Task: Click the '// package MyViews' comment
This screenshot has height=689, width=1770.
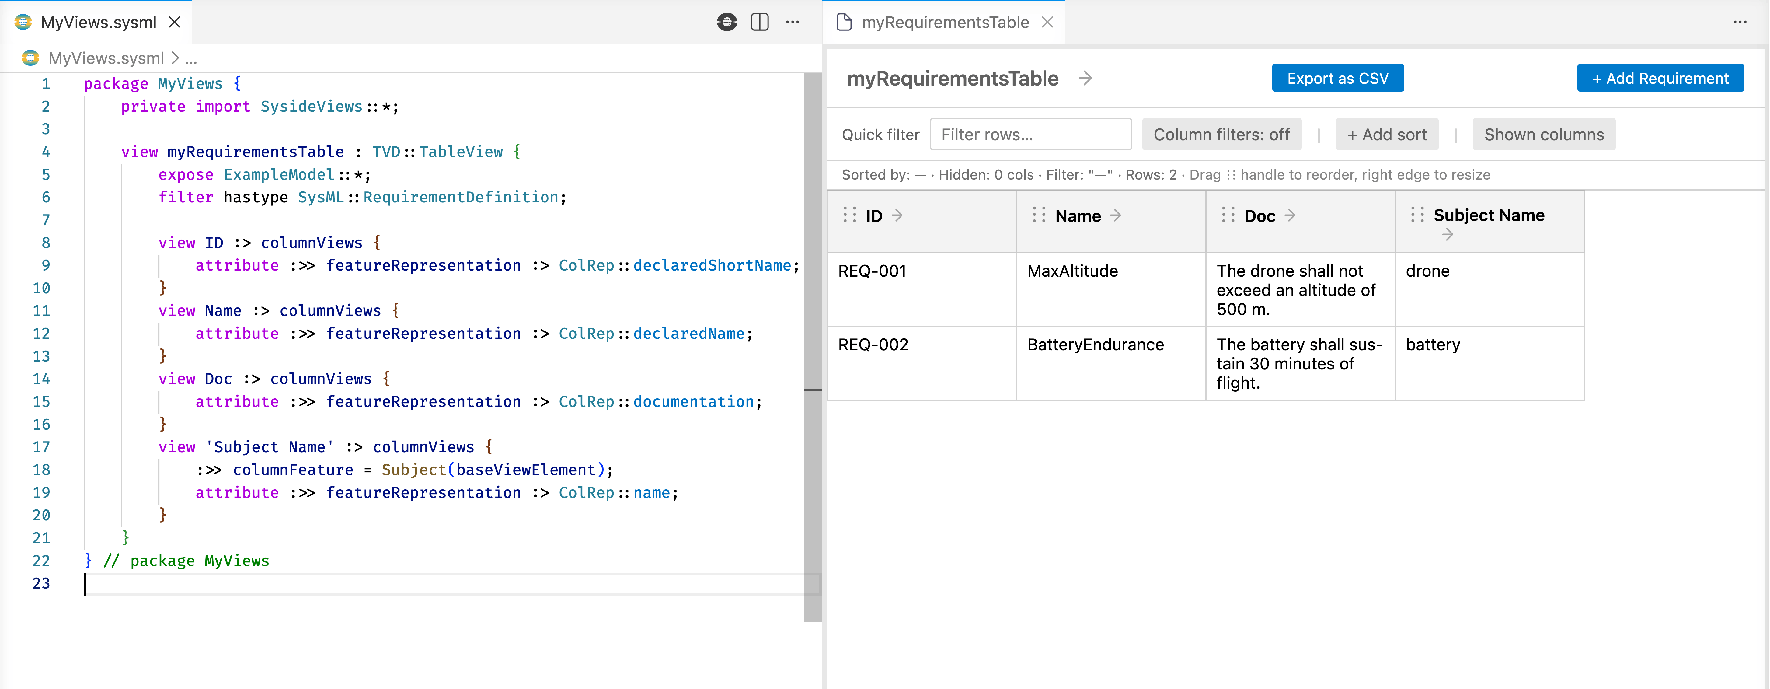Action: (186, 561)
